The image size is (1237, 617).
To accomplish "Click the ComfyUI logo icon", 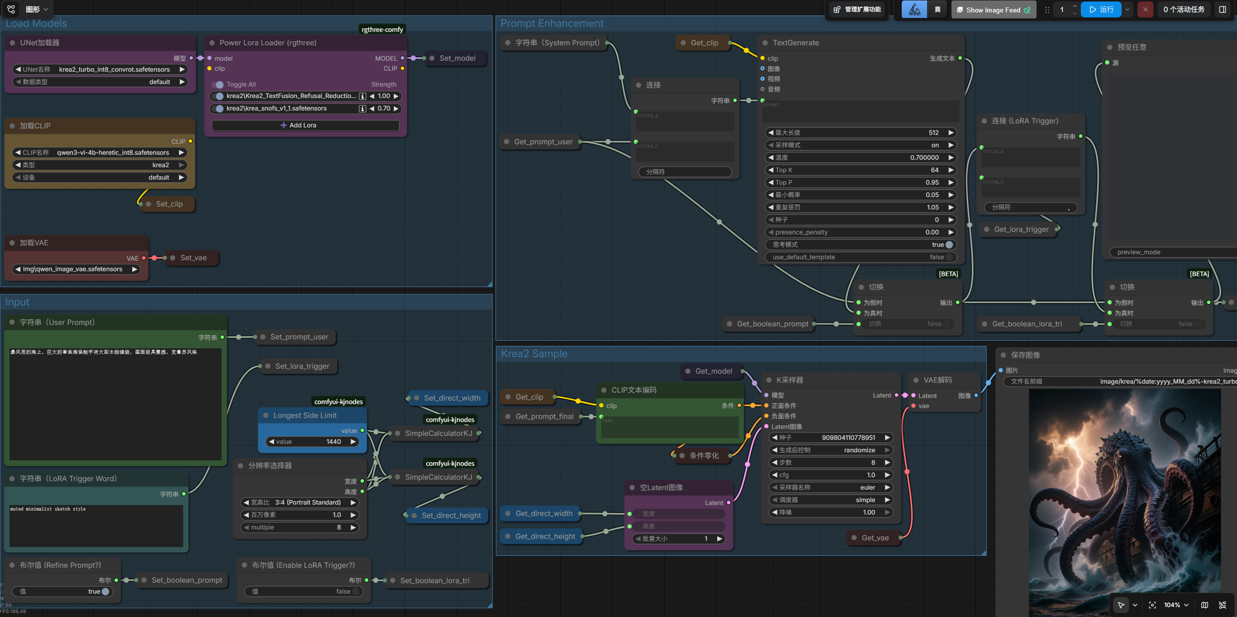I will [x=11, y=9].
